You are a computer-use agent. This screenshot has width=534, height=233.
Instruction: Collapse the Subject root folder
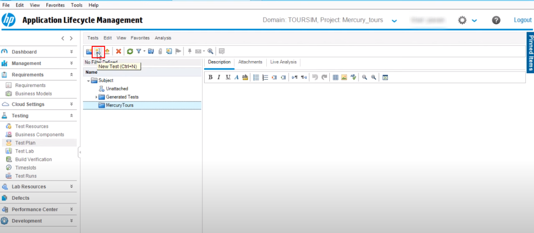tap(89, 81)
